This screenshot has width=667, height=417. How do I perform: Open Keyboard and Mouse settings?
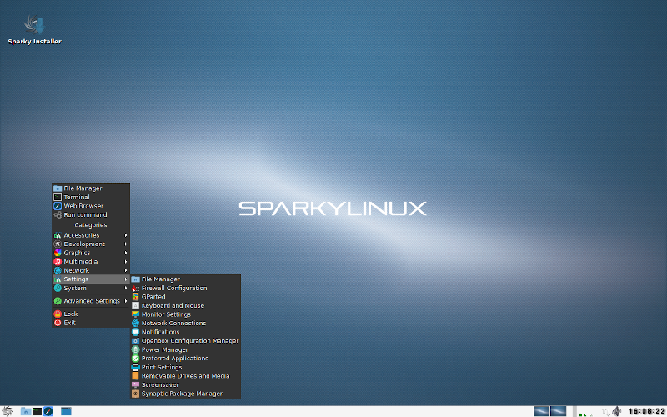(185, 305)
